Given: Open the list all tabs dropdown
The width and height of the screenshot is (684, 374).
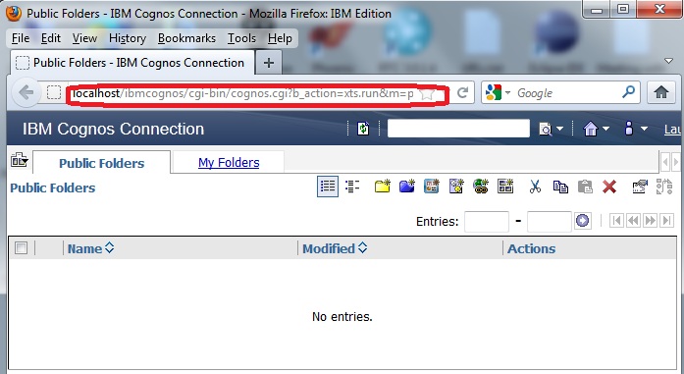Looking at the screenshot, I should 668,61.
